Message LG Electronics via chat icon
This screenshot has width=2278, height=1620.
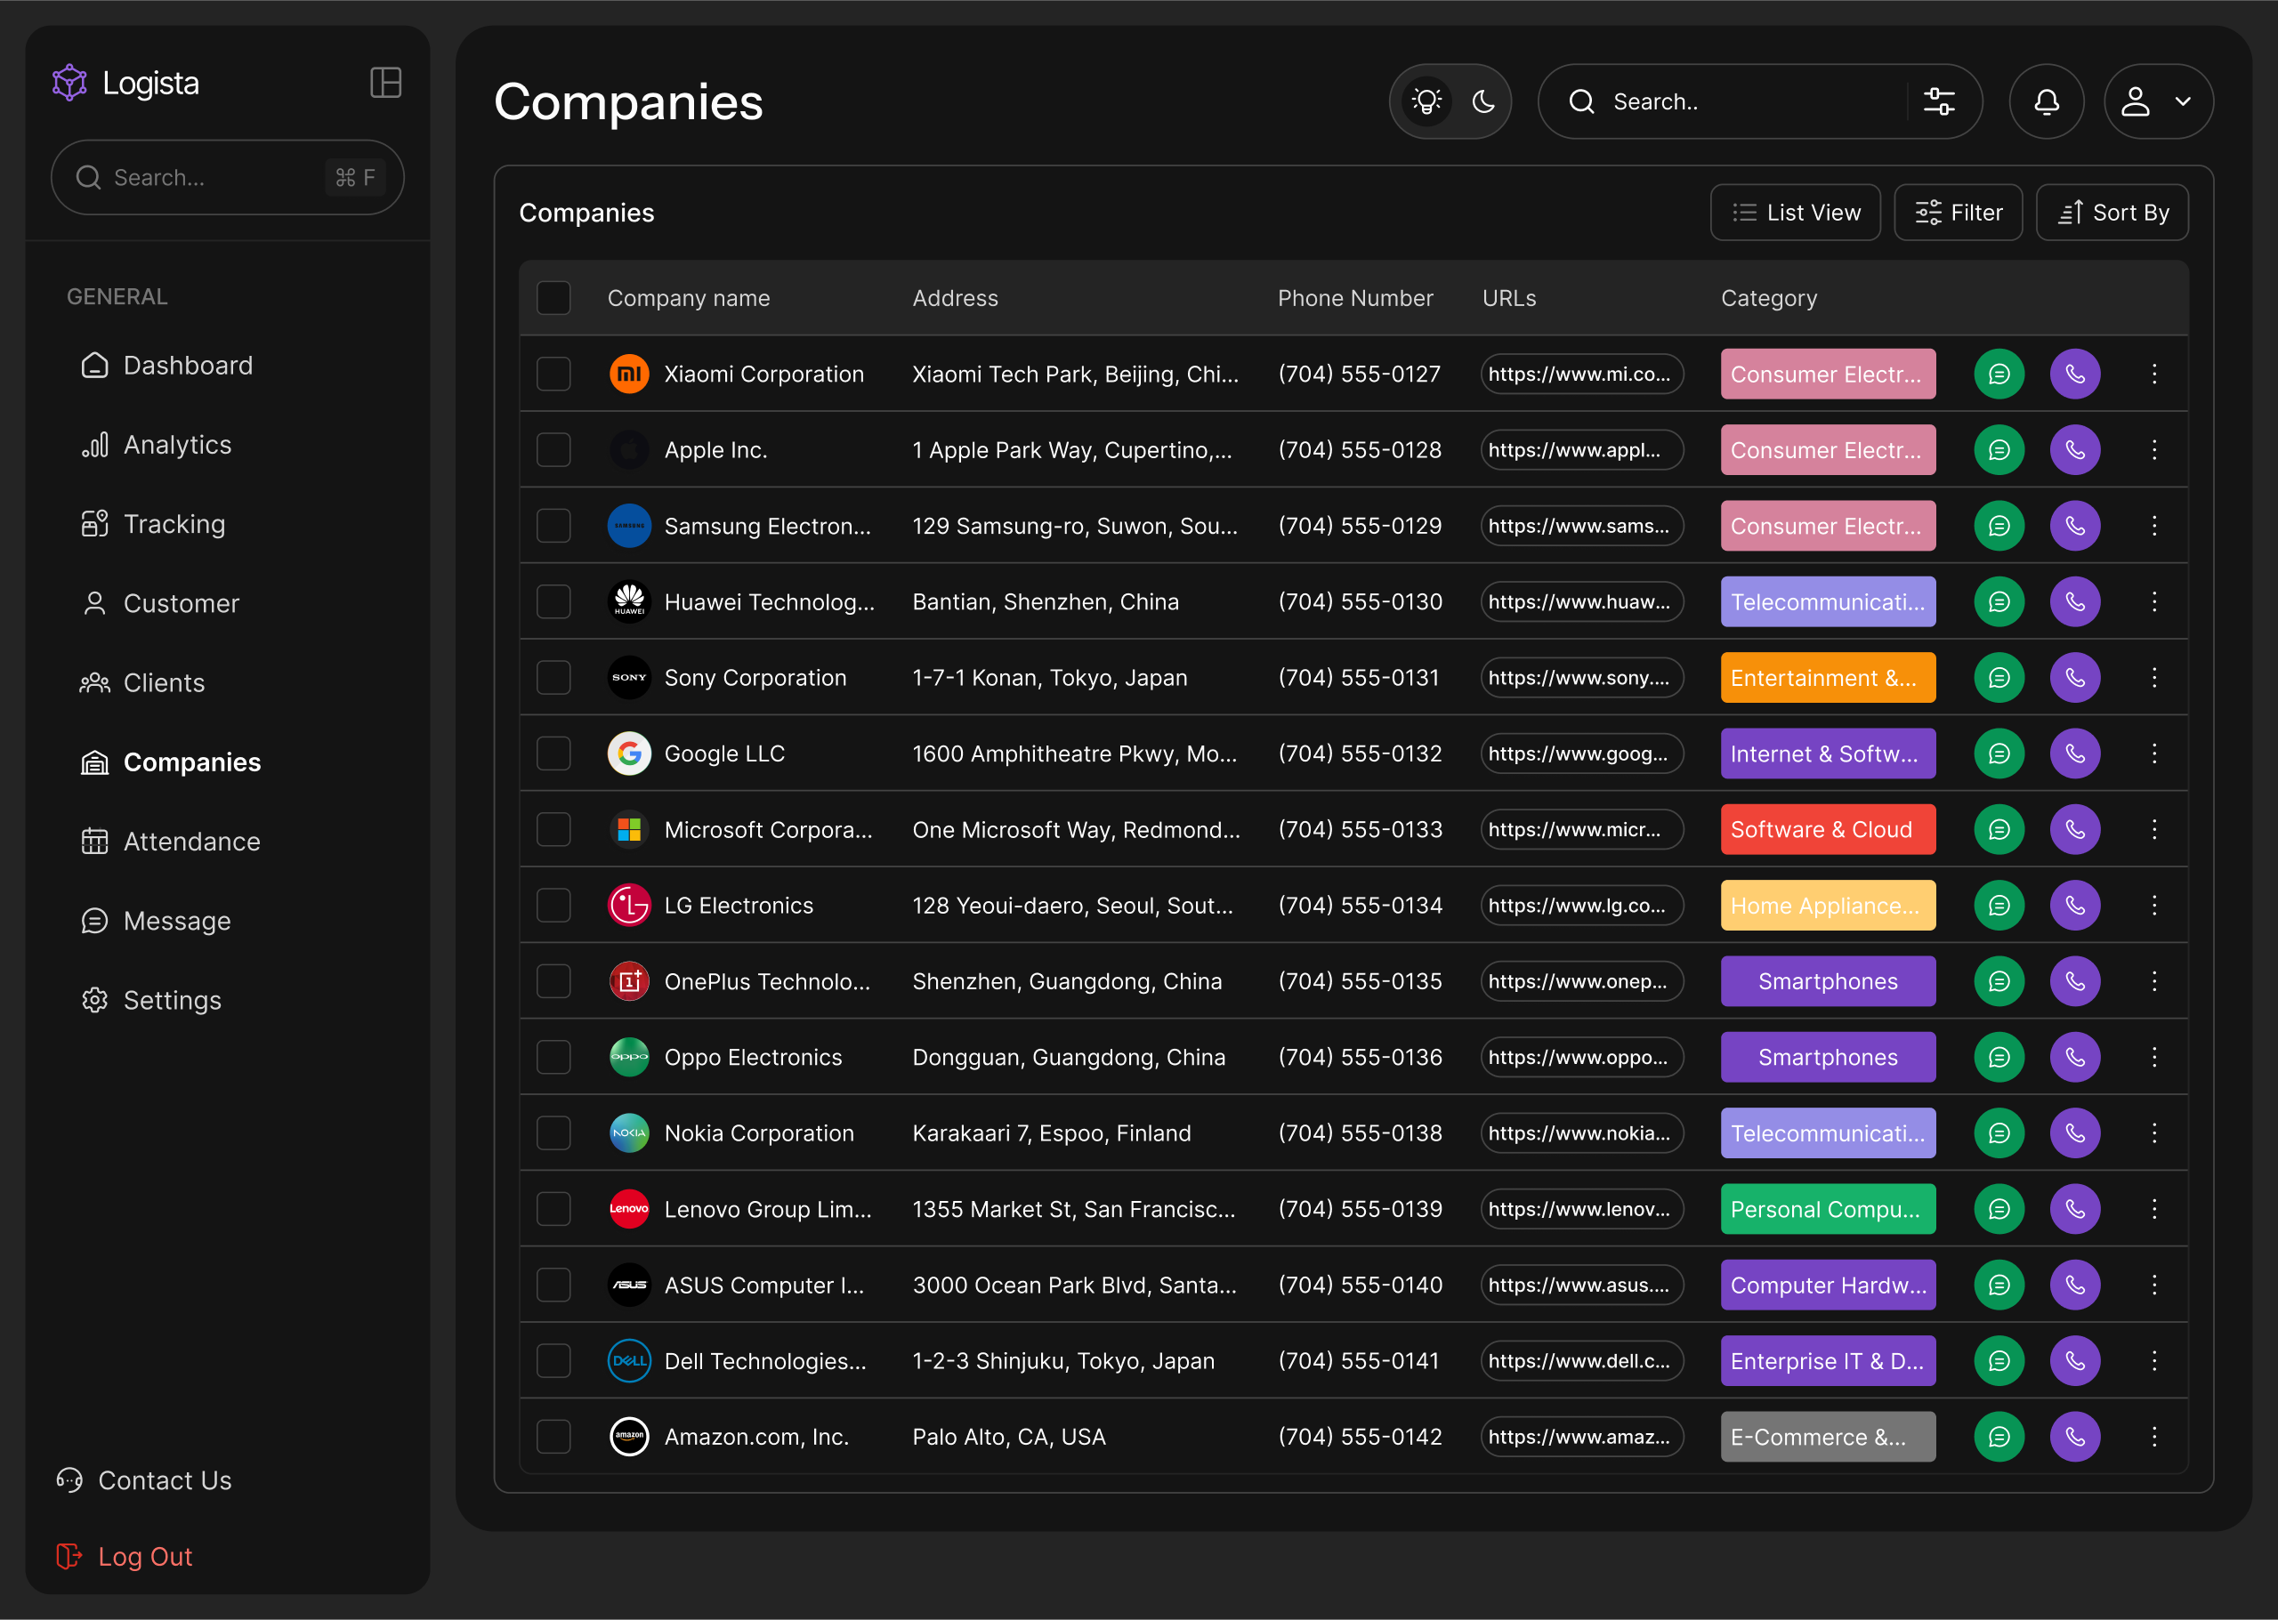(1999, 905)
